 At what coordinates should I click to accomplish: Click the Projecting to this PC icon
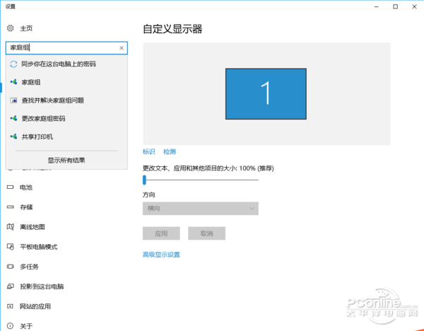click(10, 286)
